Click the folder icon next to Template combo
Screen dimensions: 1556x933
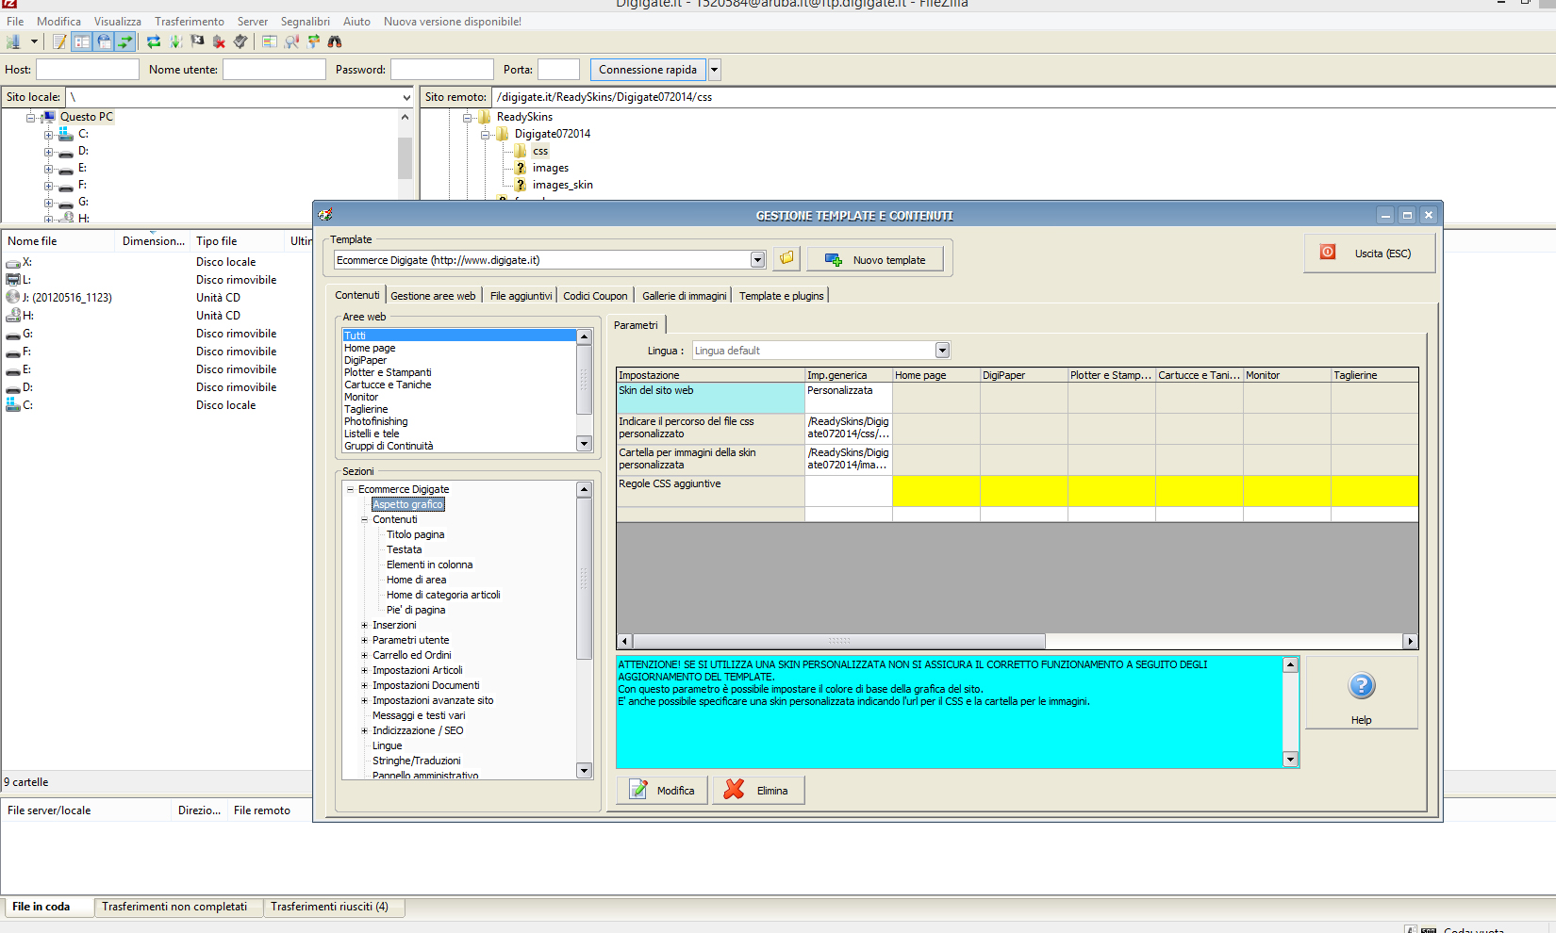coord(787,258)
